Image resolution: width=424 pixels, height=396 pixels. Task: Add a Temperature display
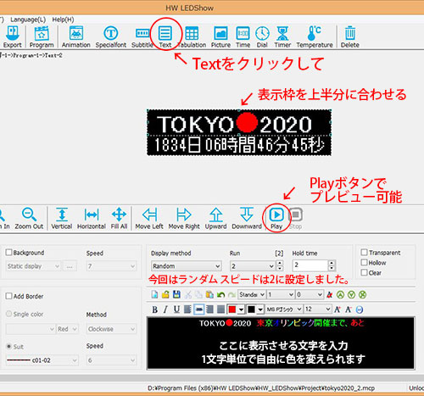tap(315, 37)
